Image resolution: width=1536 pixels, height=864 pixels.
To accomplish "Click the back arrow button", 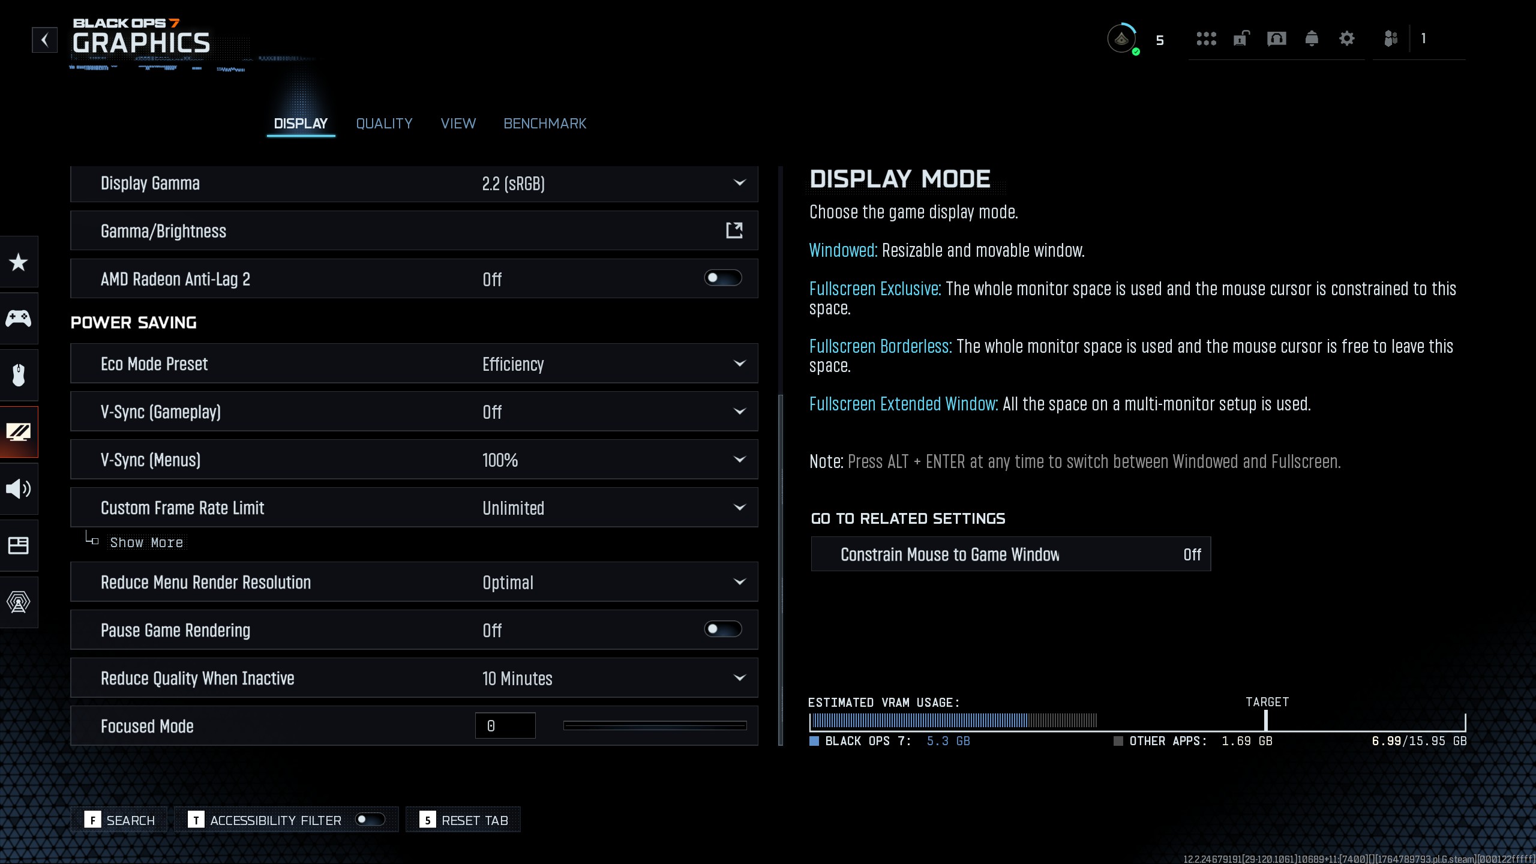I will [44, 40].
